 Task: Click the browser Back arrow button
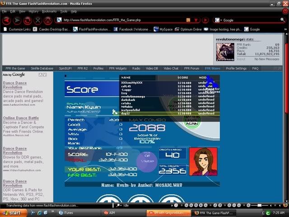pyautogui.click(x=7, y=20)
